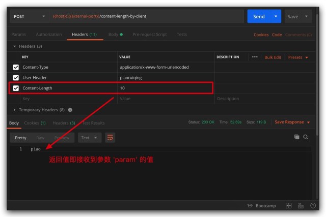Search within the response body
326x217 pixels.
(306, 137)
